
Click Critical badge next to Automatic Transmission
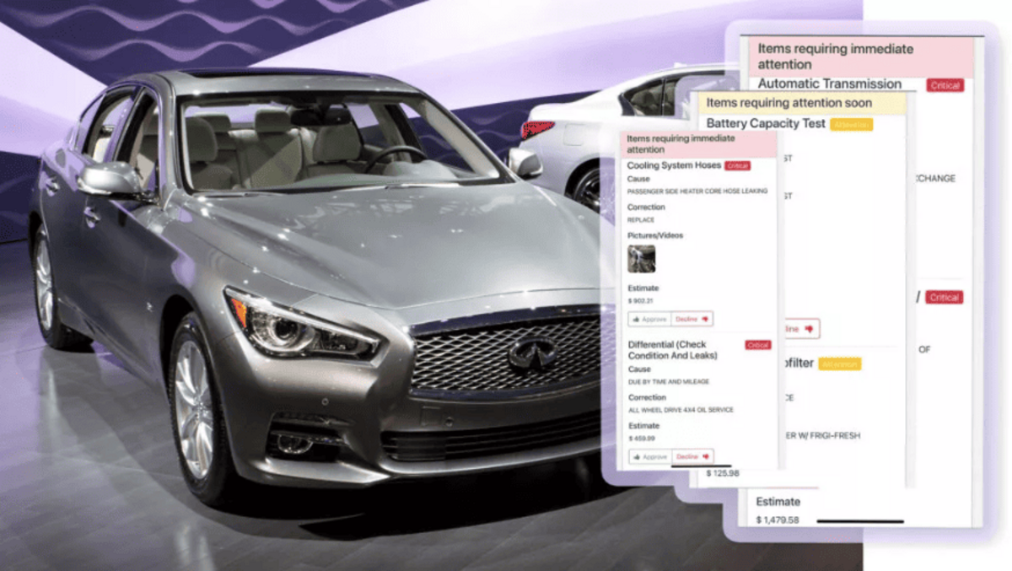point(945,85)
